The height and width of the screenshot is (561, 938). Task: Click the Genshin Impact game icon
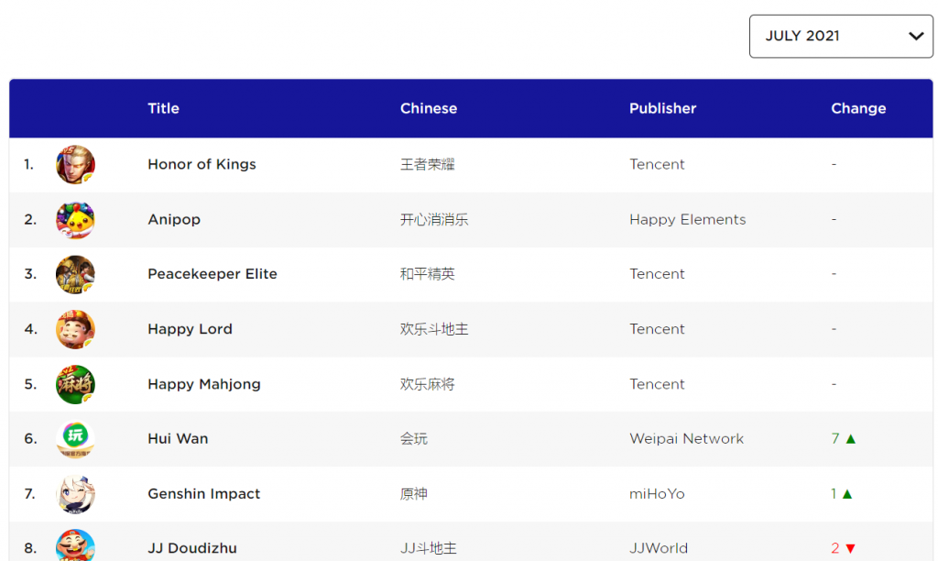pos(75,494)
